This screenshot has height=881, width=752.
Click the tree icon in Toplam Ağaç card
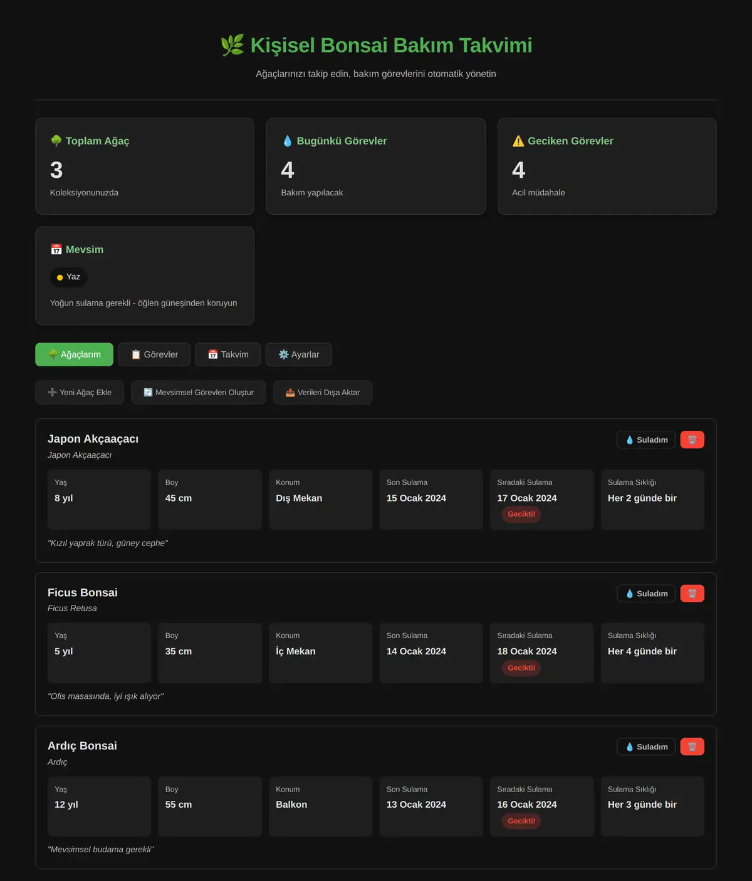tap(56, 141)
